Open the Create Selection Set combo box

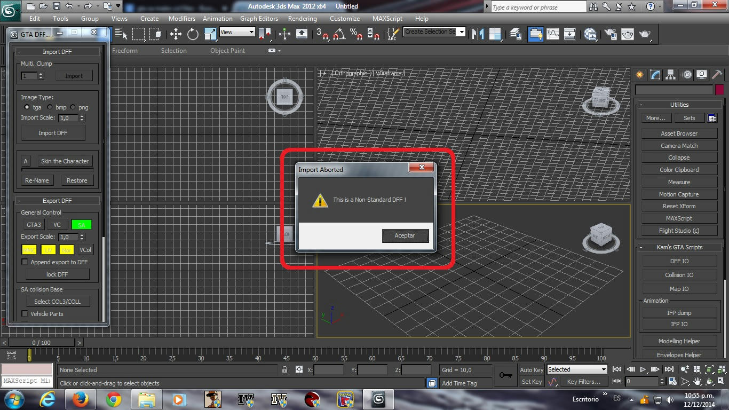tap(434, 31)
